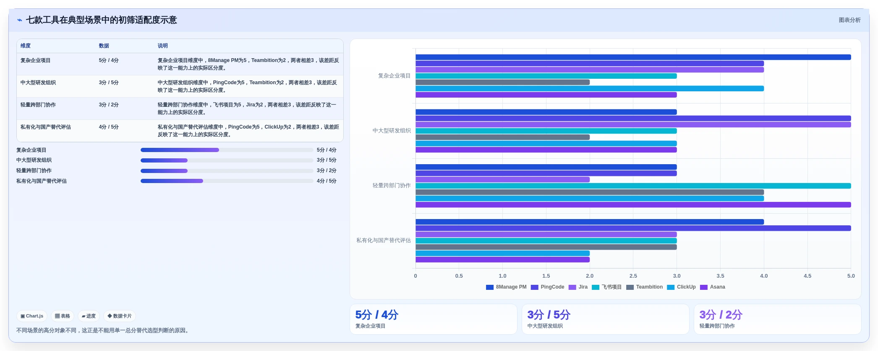Screen dimensions: 878x351
Task: Click the 复杂企业项目 progress bar
Action: click(x=227, y=150)
